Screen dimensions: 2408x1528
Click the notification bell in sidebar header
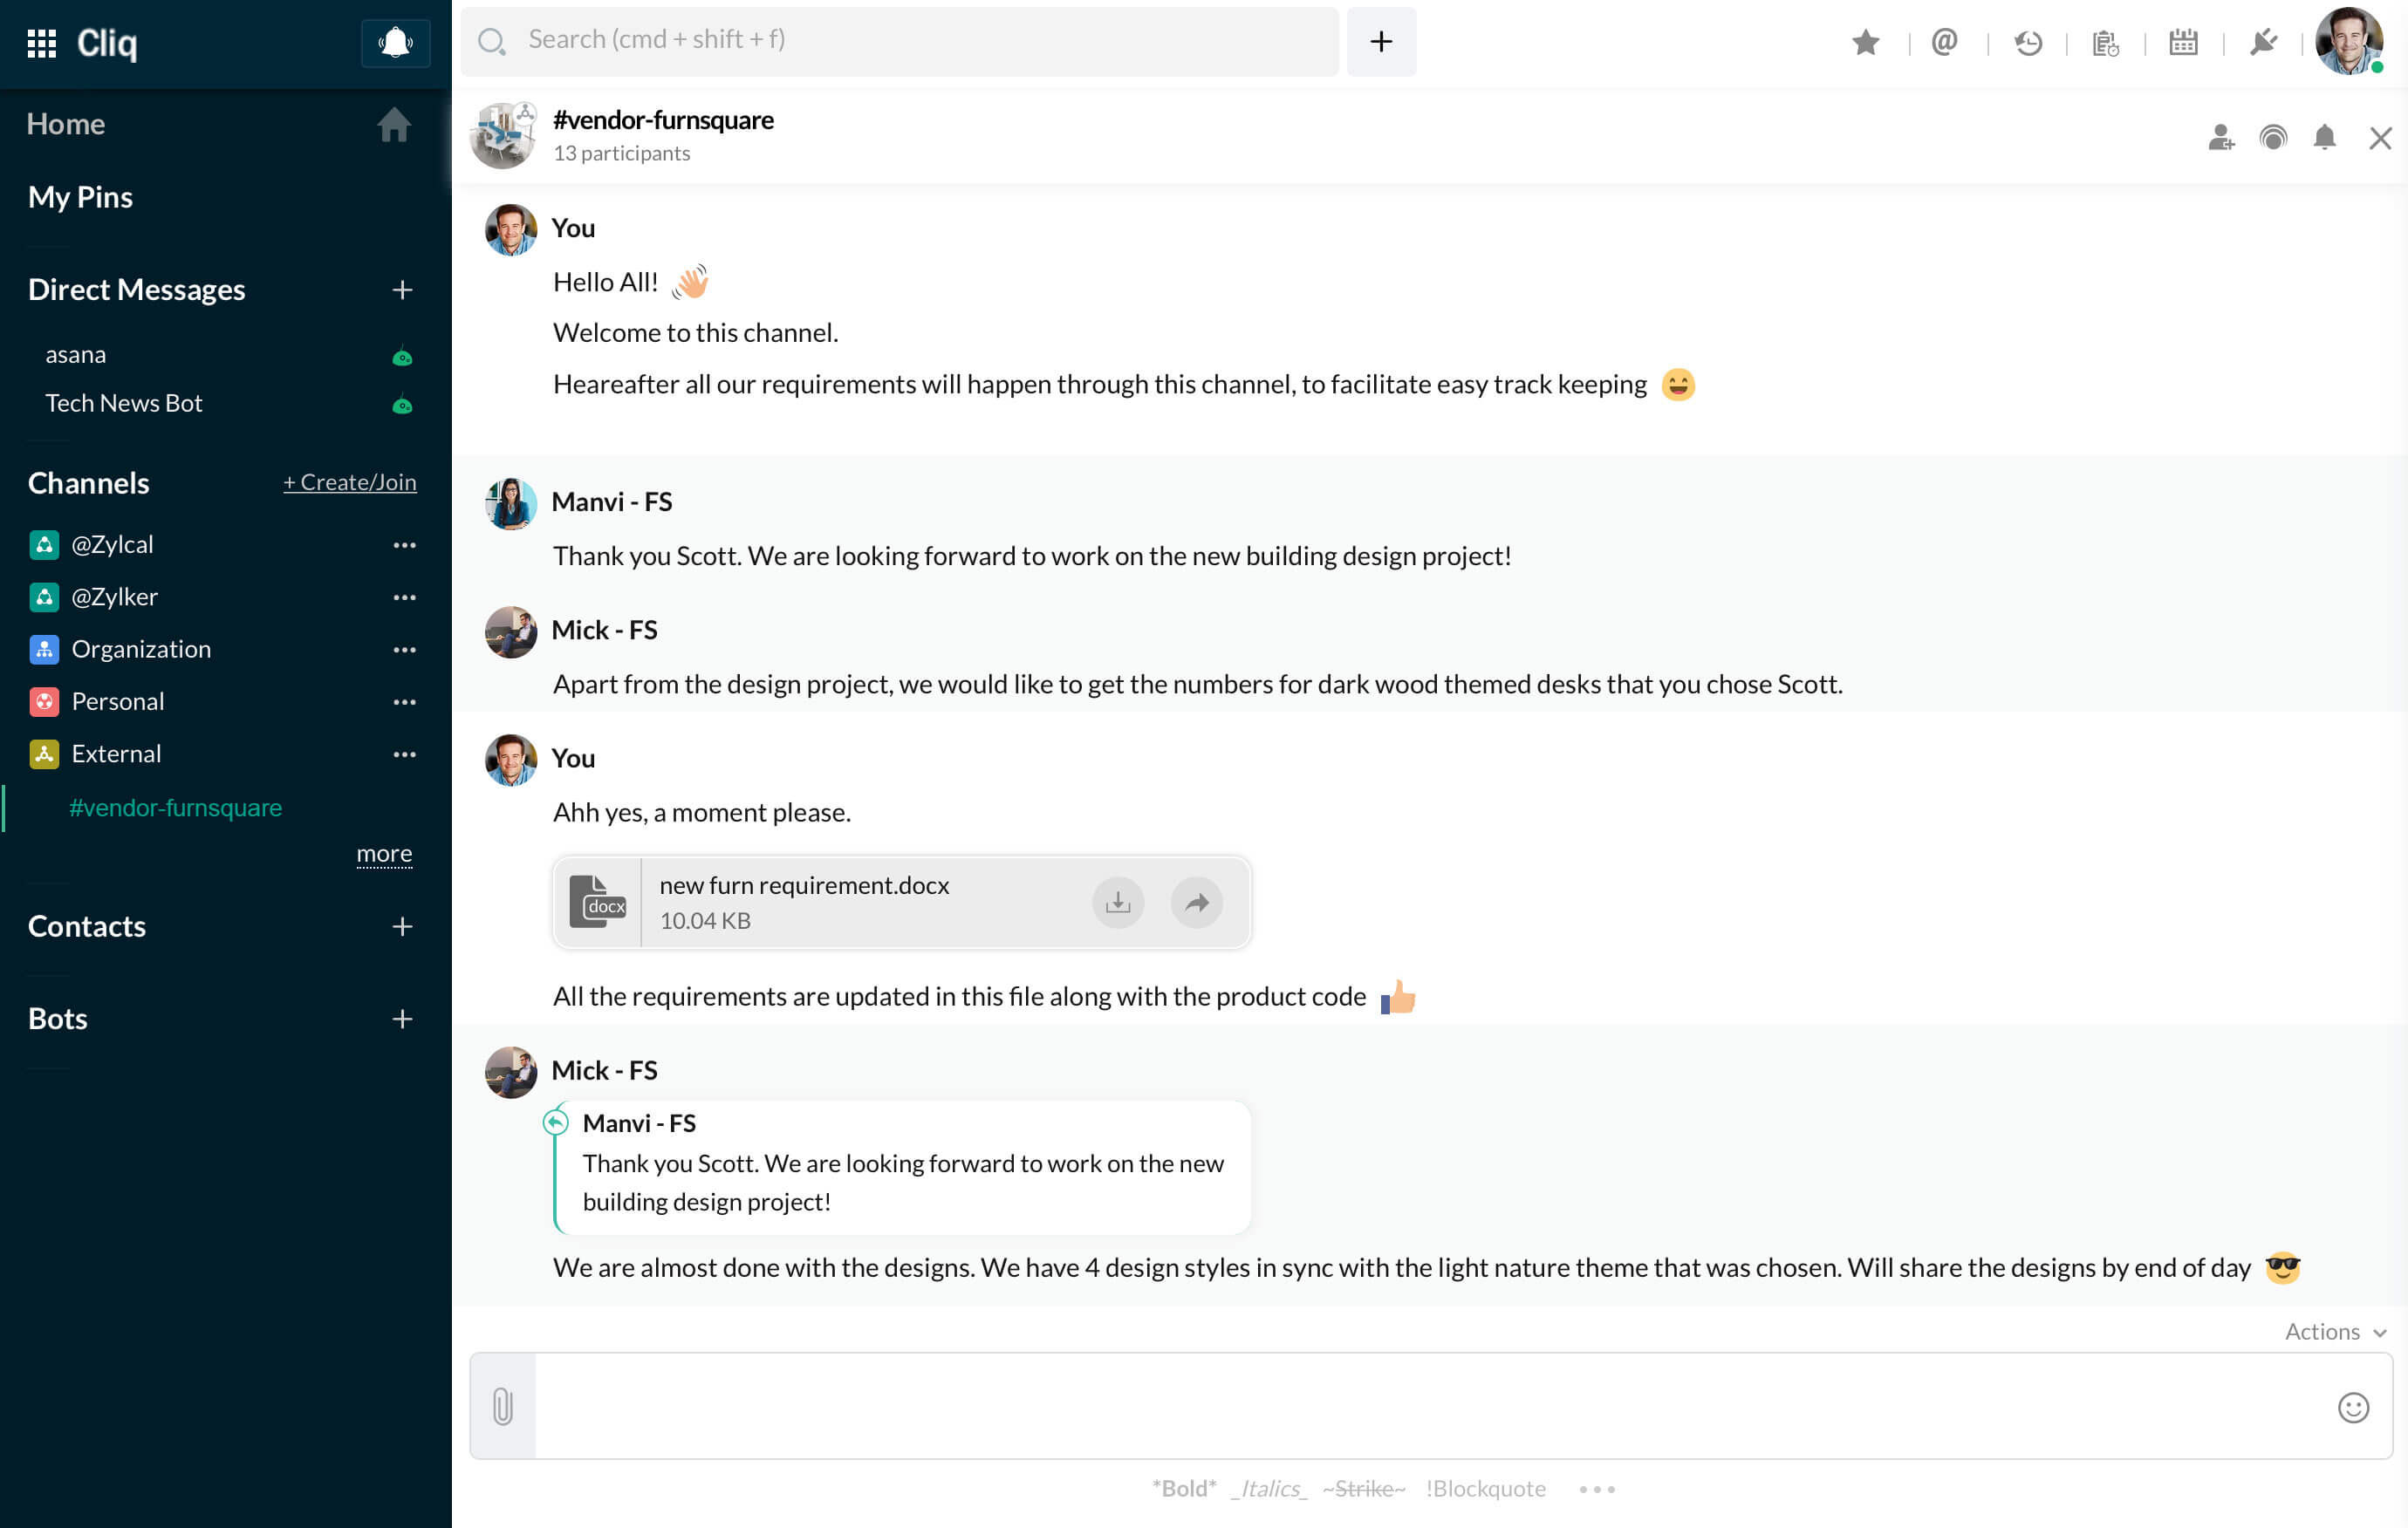coord(395,43)
